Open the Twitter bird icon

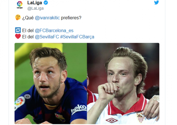pyautogui.click(x=157, y=2)
